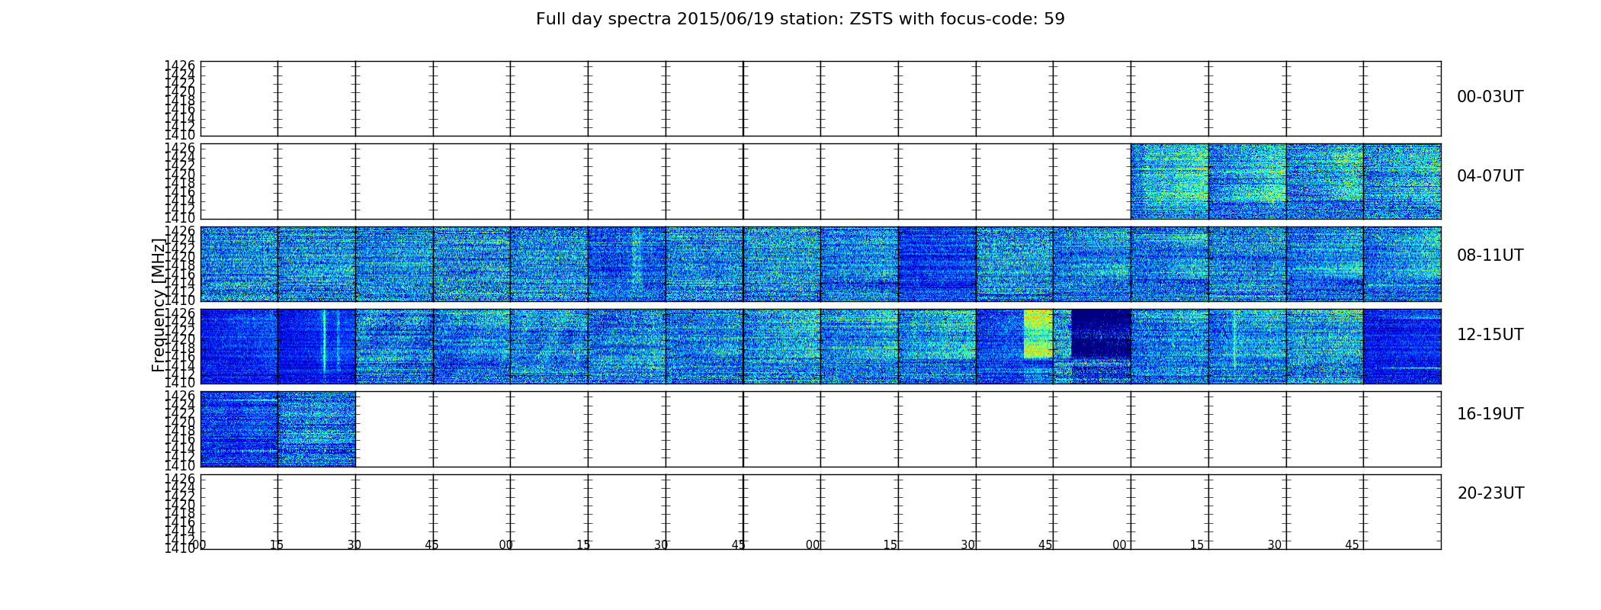Image resolution: width=1601 pixels, height=610 pixels.
Task: Click the dark navy block in the 12-15UT spectrum
Action: tap(1100, 334)
